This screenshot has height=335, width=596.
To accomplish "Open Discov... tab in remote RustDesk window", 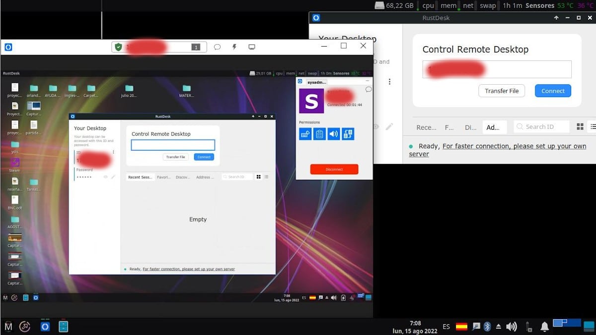I will (x=183, y=177).
